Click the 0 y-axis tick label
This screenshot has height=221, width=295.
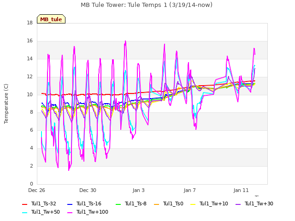pos(31,184)
